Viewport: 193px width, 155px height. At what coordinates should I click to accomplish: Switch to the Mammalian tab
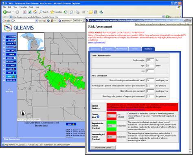click(122, 49)
